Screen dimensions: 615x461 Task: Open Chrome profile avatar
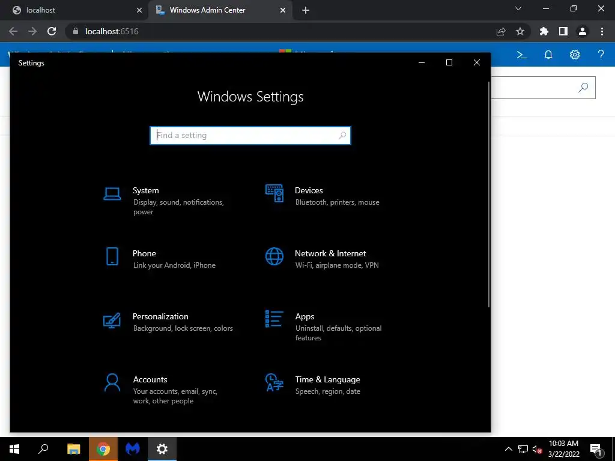[x=583, y=31]
